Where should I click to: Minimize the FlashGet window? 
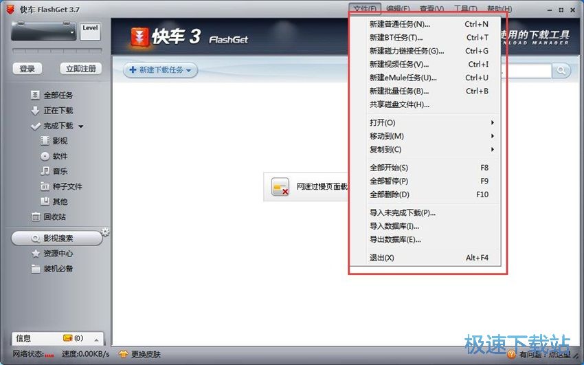tap(550, 10)
